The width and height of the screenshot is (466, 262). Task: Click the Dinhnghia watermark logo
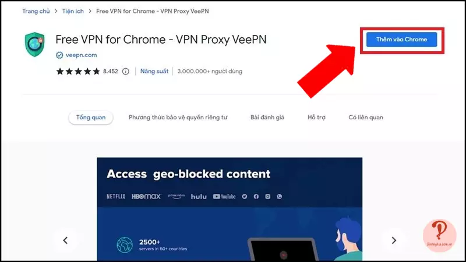pyautogui.click(x=439, y=236)
